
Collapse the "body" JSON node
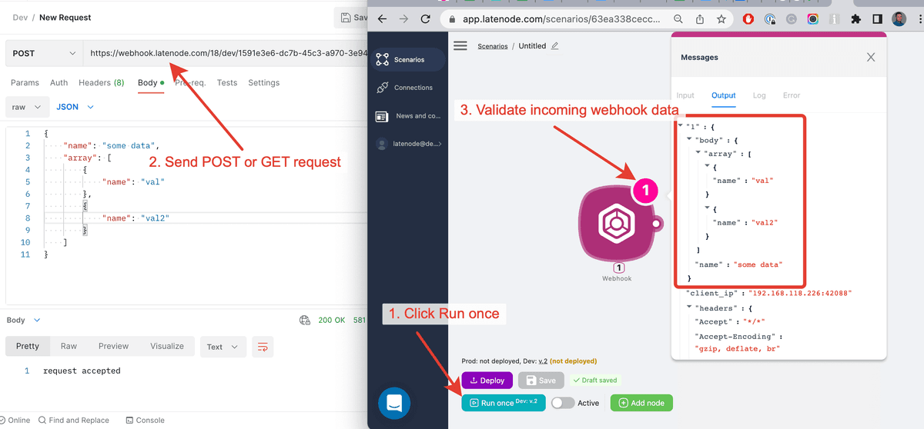[x=689, y=141]
